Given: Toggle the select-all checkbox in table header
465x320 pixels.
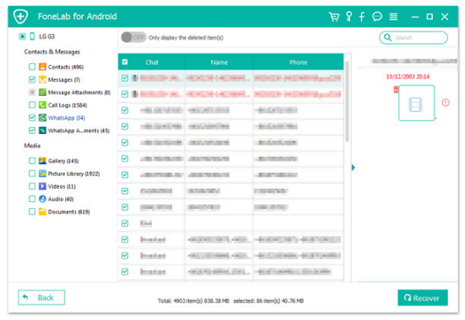Looking at the screenshot, I should click(x=125, y=61).
